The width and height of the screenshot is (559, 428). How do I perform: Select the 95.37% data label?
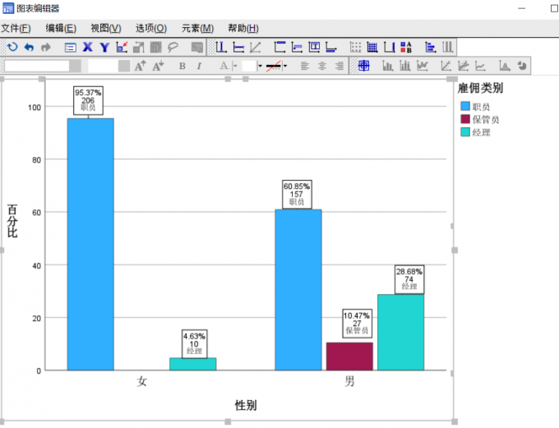tap(88, 100)
